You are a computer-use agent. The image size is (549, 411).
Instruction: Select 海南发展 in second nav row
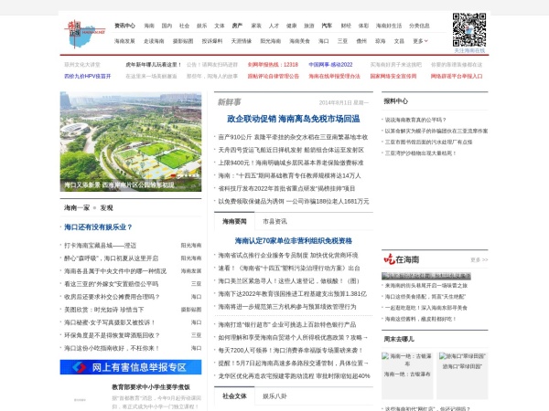(x=124, y=41)
